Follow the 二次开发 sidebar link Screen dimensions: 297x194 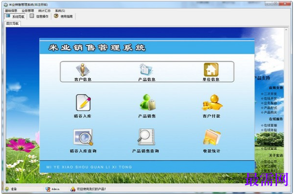click(x=269, y=94)
